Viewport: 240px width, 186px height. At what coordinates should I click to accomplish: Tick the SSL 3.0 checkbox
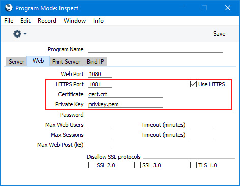tap(137, 165)
